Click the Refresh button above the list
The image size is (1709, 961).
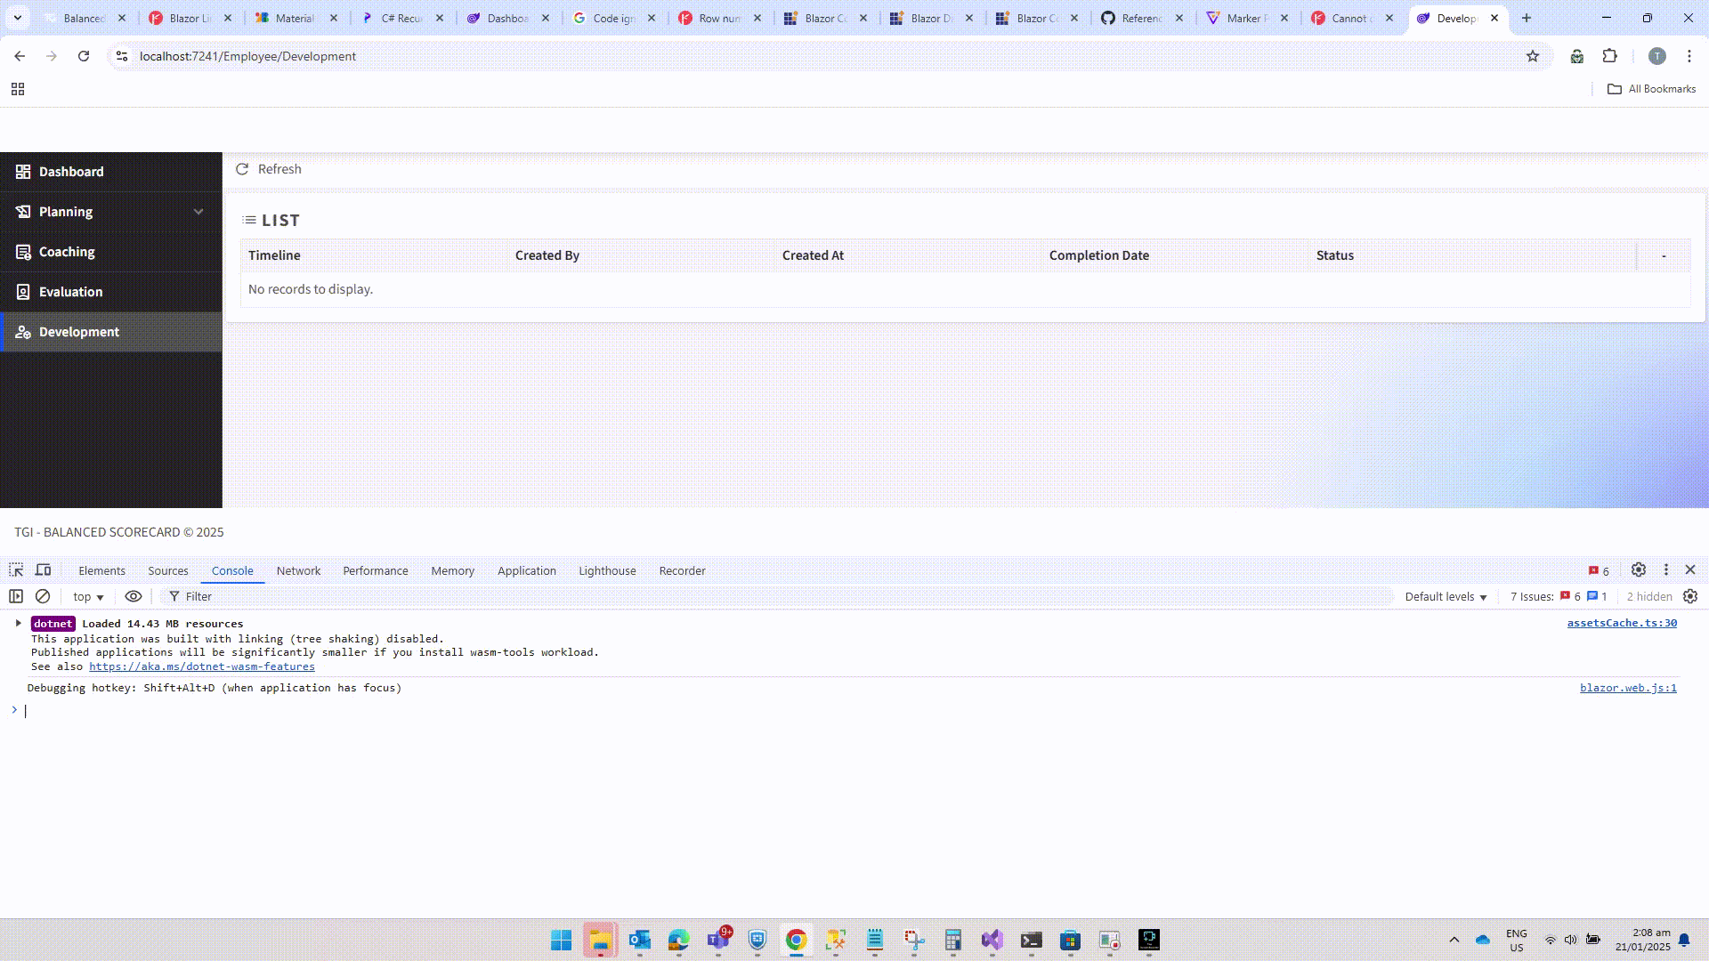[x=268, y=169]
